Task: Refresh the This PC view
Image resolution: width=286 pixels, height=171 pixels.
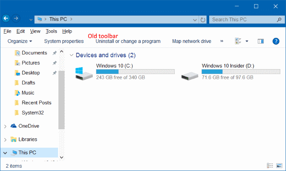Action: coord(203,20)
